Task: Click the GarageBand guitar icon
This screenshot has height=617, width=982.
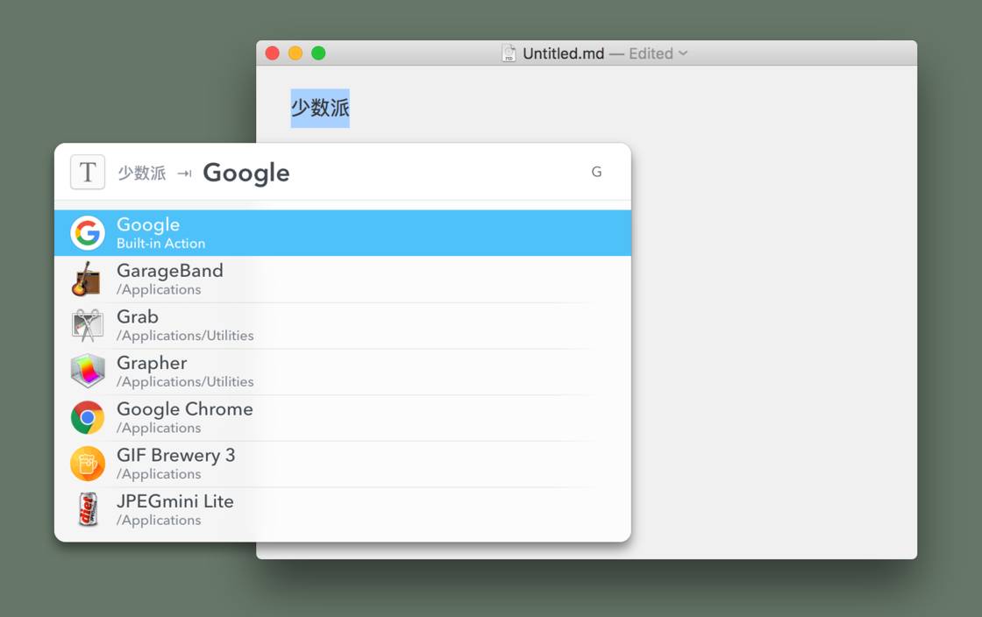Action: [87, 279]
